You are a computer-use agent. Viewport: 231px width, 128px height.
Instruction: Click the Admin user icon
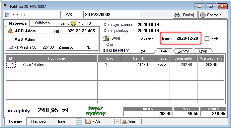pos(124,122)
